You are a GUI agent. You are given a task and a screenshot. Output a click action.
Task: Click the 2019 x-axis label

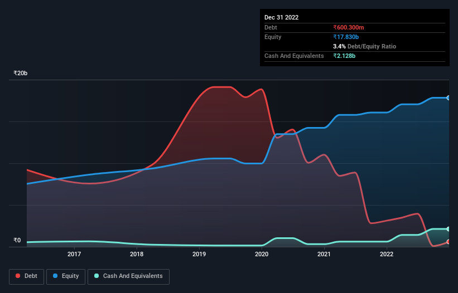point(199,254)
